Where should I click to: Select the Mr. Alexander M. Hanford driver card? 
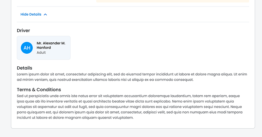point(44,48)
